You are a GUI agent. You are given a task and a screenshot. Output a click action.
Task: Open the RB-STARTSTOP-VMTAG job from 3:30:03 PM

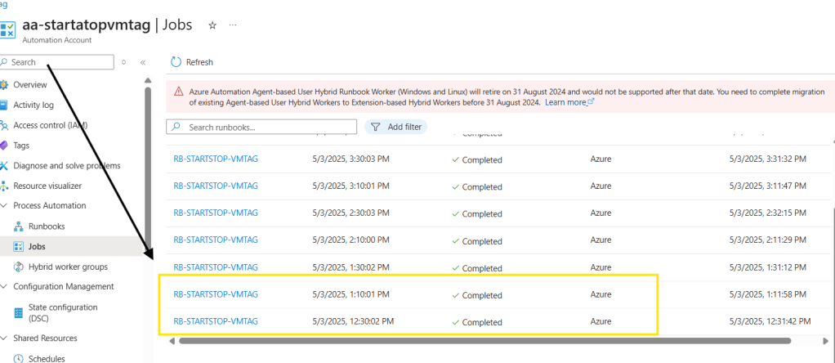point(216,159)
